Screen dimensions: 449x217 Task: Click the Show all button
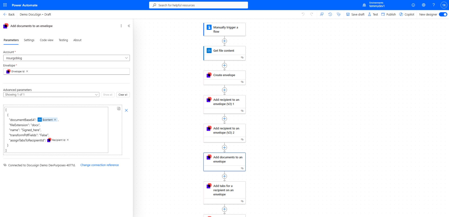coord(108,95)
